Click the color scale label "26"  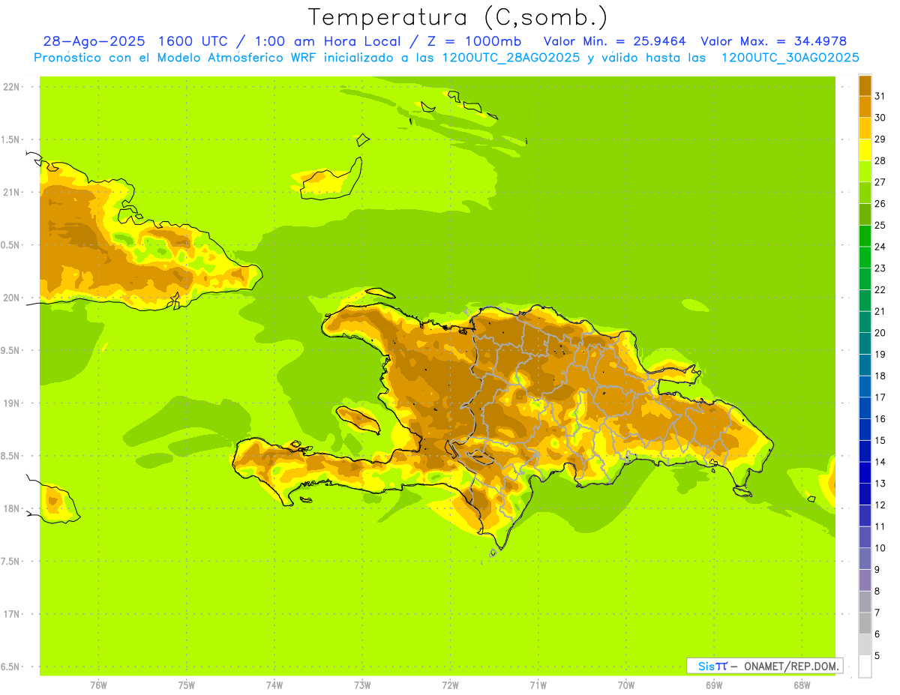(x=880, y=204)
